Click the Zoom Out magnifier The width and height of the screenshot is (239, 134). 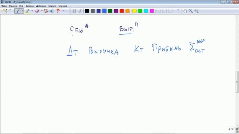(196, 11)
